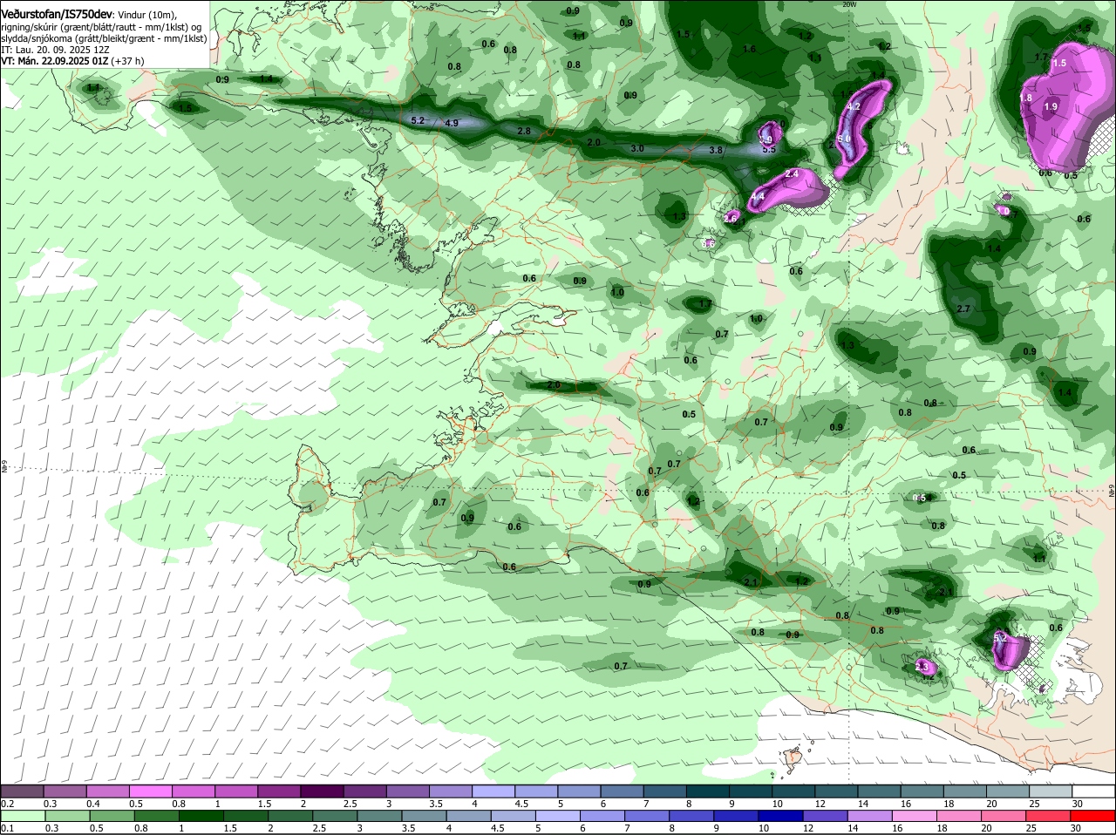Click the VT valid time line 22.09.2025 01Z
This screenshot has width=1116, height=835.
[72, 61]
